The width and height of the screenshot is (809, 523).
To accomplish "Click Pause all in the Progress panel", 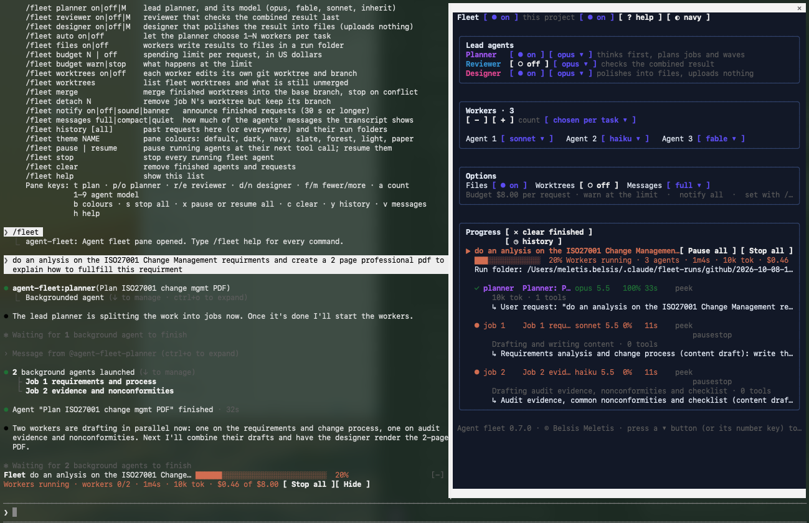I will (x=708, y=251).
